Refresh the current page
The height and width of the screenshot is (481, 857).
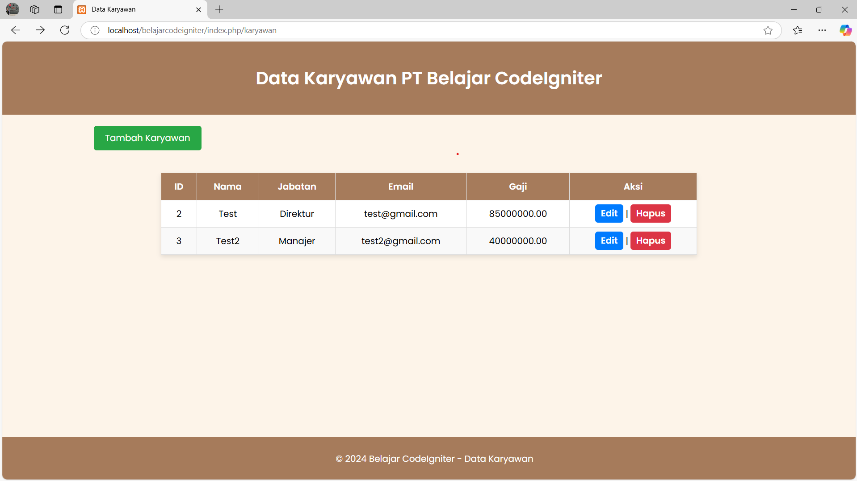click(65, 30)
